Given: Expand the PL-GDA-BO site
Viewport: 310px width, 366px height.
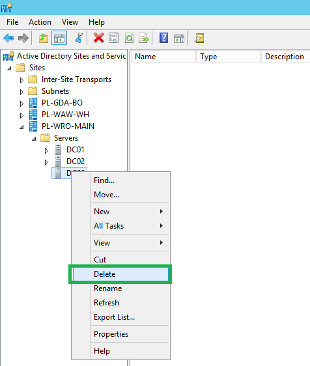Looking at the screenshot, I should click(21, 104).
